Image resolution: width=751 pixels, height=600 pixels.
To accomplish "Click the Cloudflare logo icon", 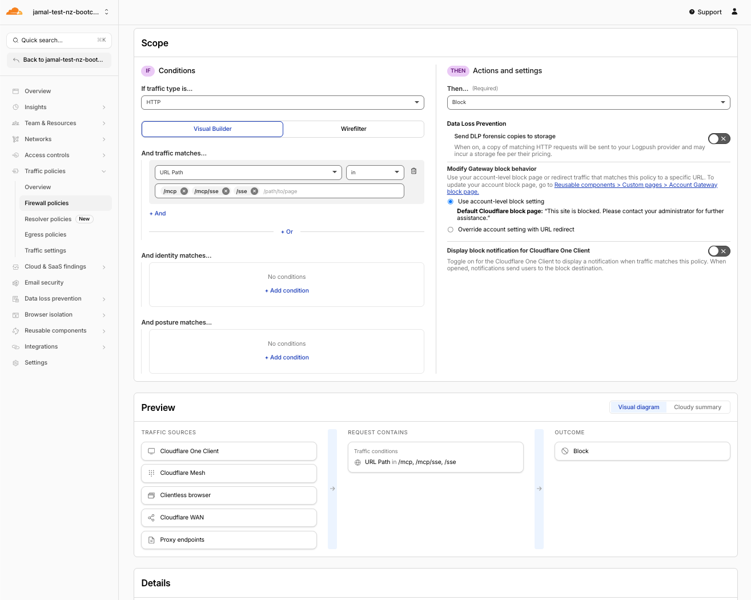I will (14, 11).
